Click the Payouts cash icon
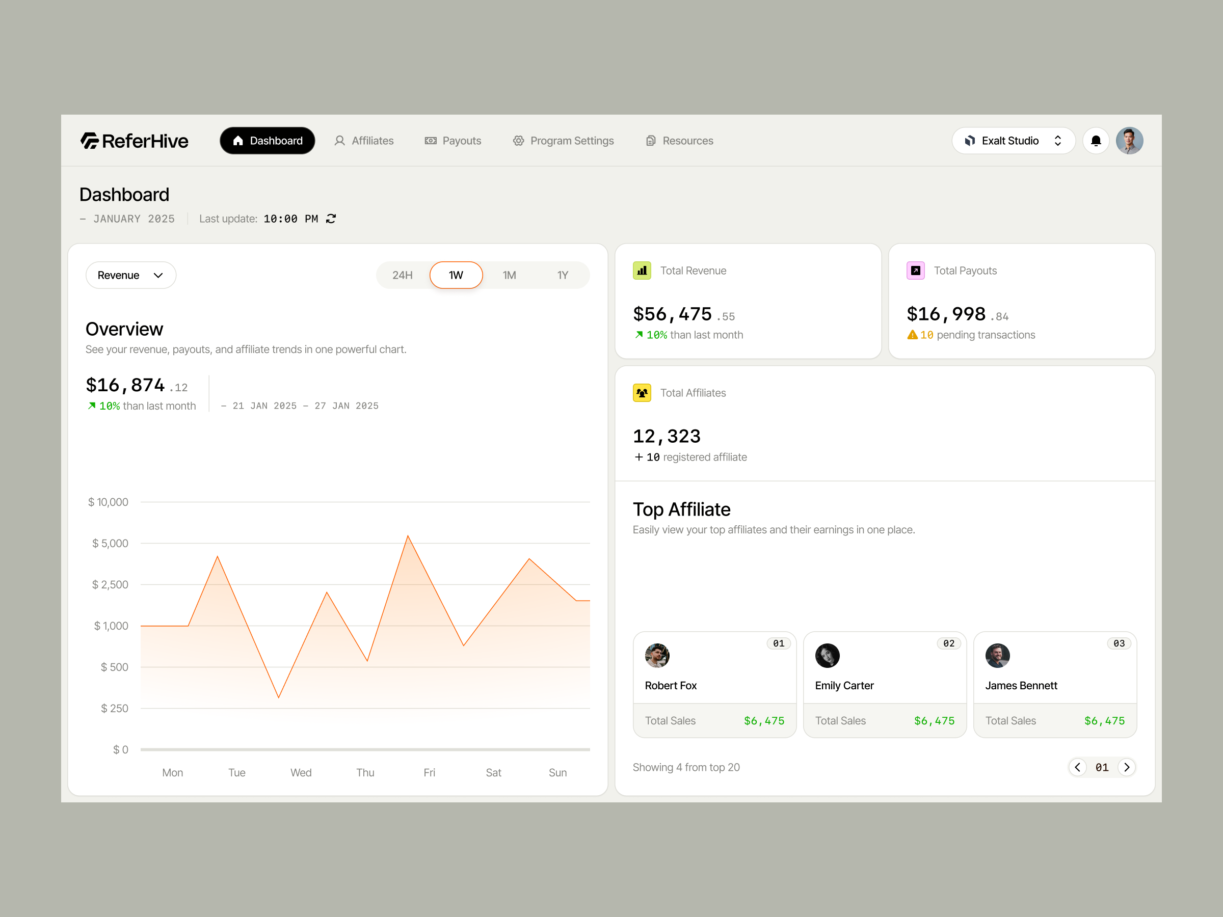This screenshot has width=1223, height=917. [431, 141]
